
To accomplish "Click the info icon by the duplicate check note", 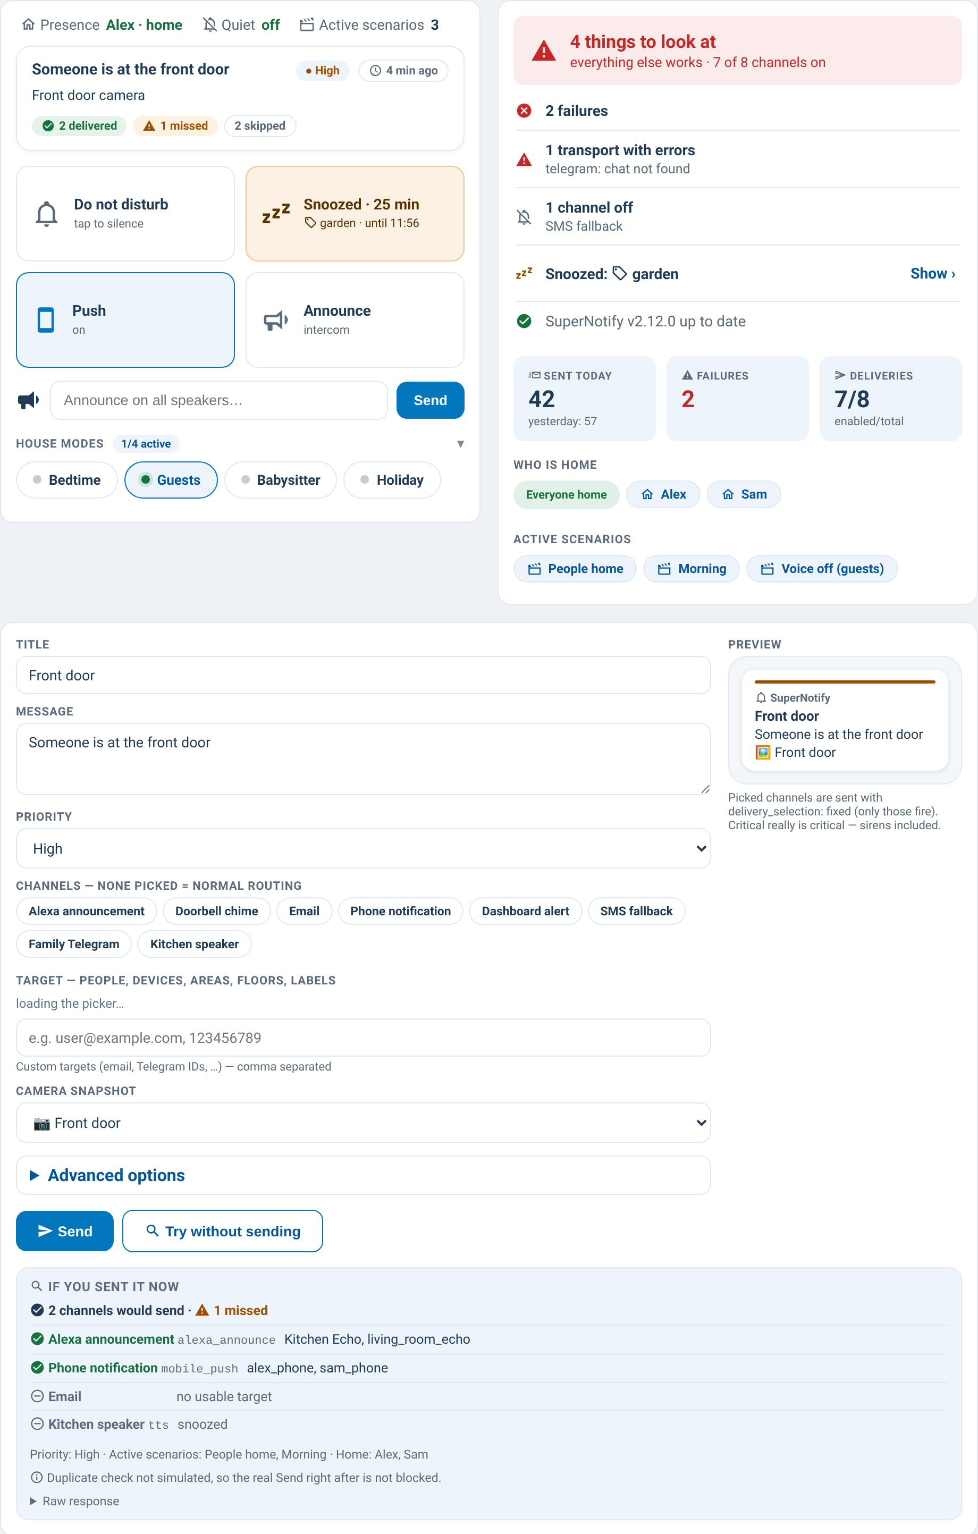I will tap(37, 1477).
